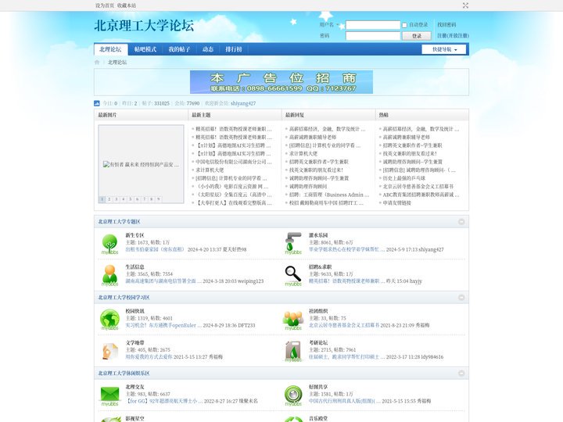Click the 设为首页 link in top bar
Image resolution: width=563 pixels, height=422 pixels.
[105, 5]
